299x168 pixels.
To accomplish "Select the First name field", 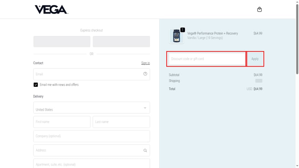I will (x=62, y=122).
